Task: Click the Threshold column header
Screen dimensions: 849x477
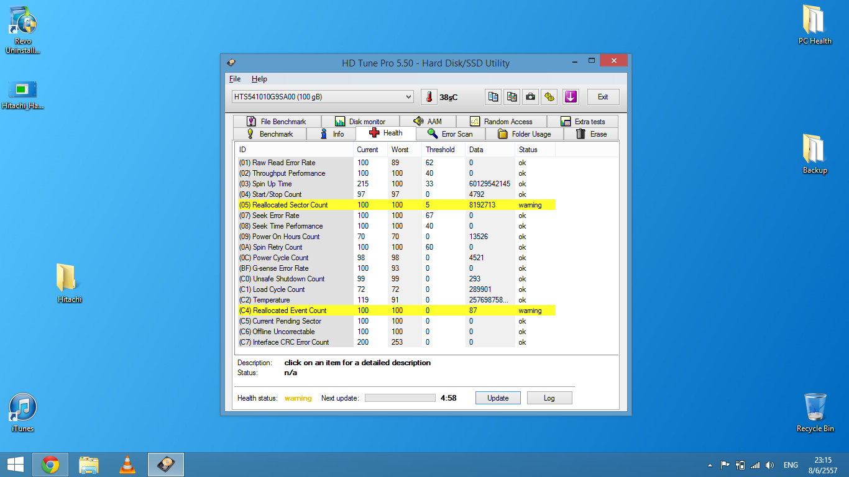Action: coord(444,150)
